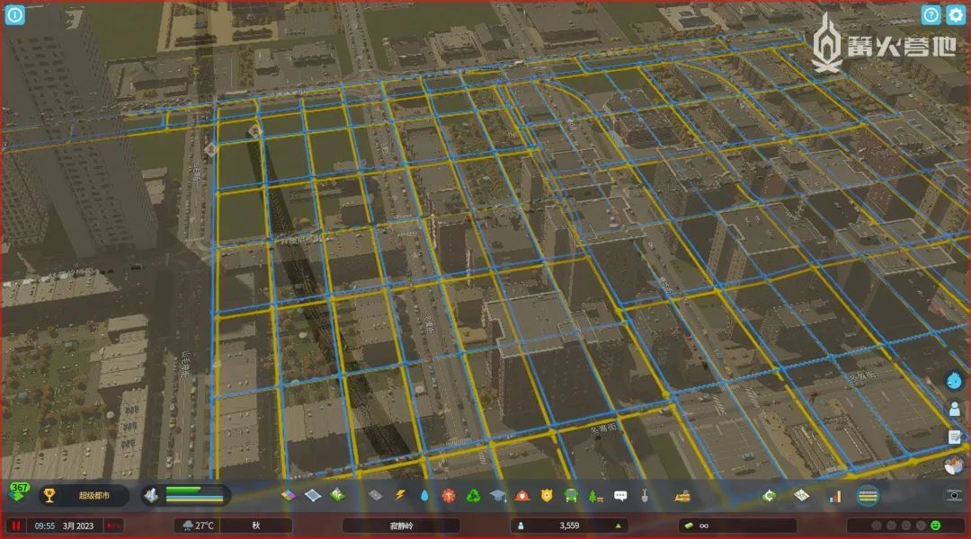Open the city budget money infinity panel
The image size is (971, 539).
737,526
